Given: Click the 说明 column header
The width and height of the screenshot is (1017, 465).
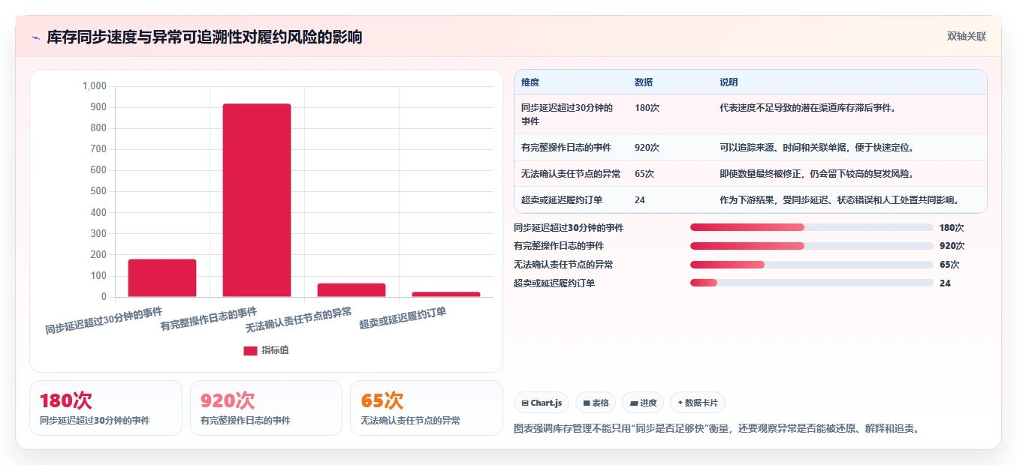Looking at the screenshot, I should tap(729, 82).
